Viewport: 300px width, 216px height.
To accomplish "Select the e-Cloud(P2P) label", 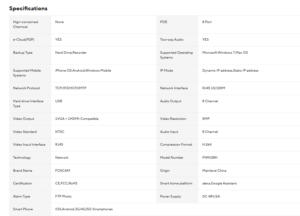I will (x=24, y=39).
